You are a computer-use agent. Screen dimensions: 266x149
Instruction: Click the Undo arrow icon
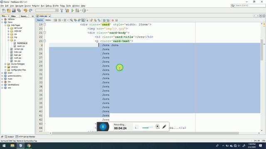pyautogui.click(x=25, y=10)
